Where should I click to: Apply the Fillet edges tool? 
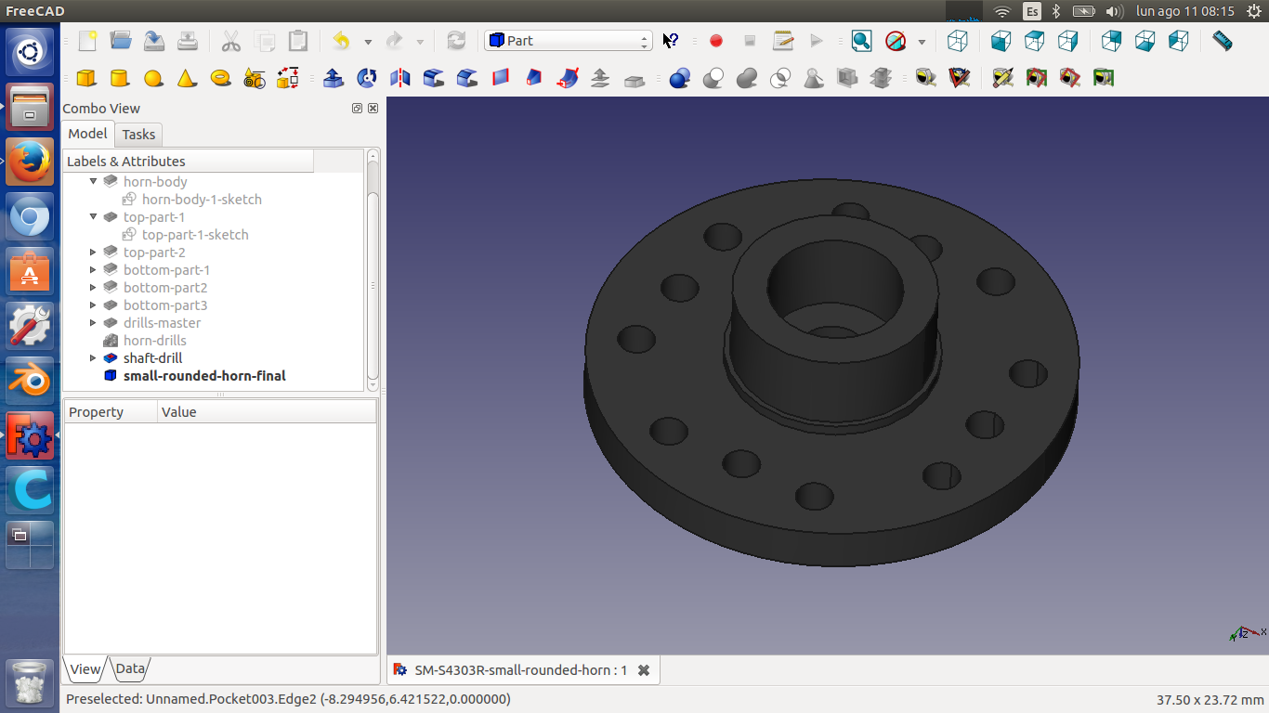[x=434, y=78]
